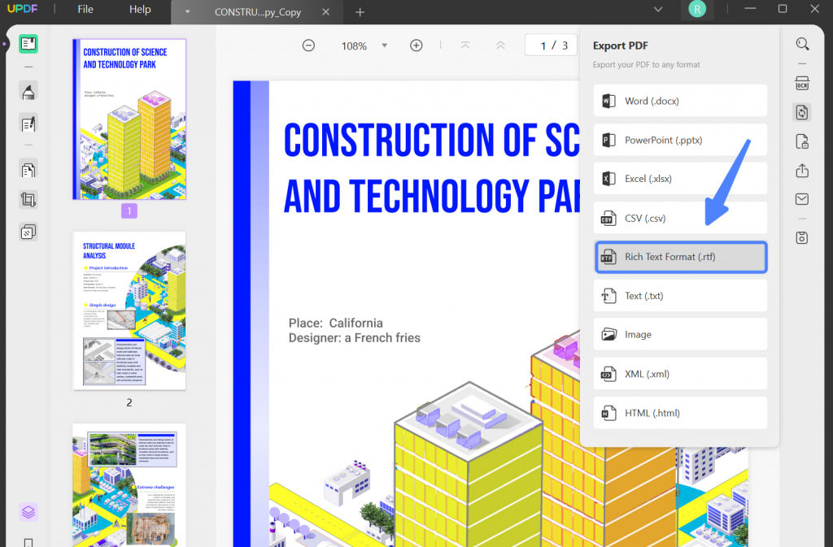Open the Edit PDF tool
The image size is (833, 547).
pyautogui.click(x=28, y=124)
